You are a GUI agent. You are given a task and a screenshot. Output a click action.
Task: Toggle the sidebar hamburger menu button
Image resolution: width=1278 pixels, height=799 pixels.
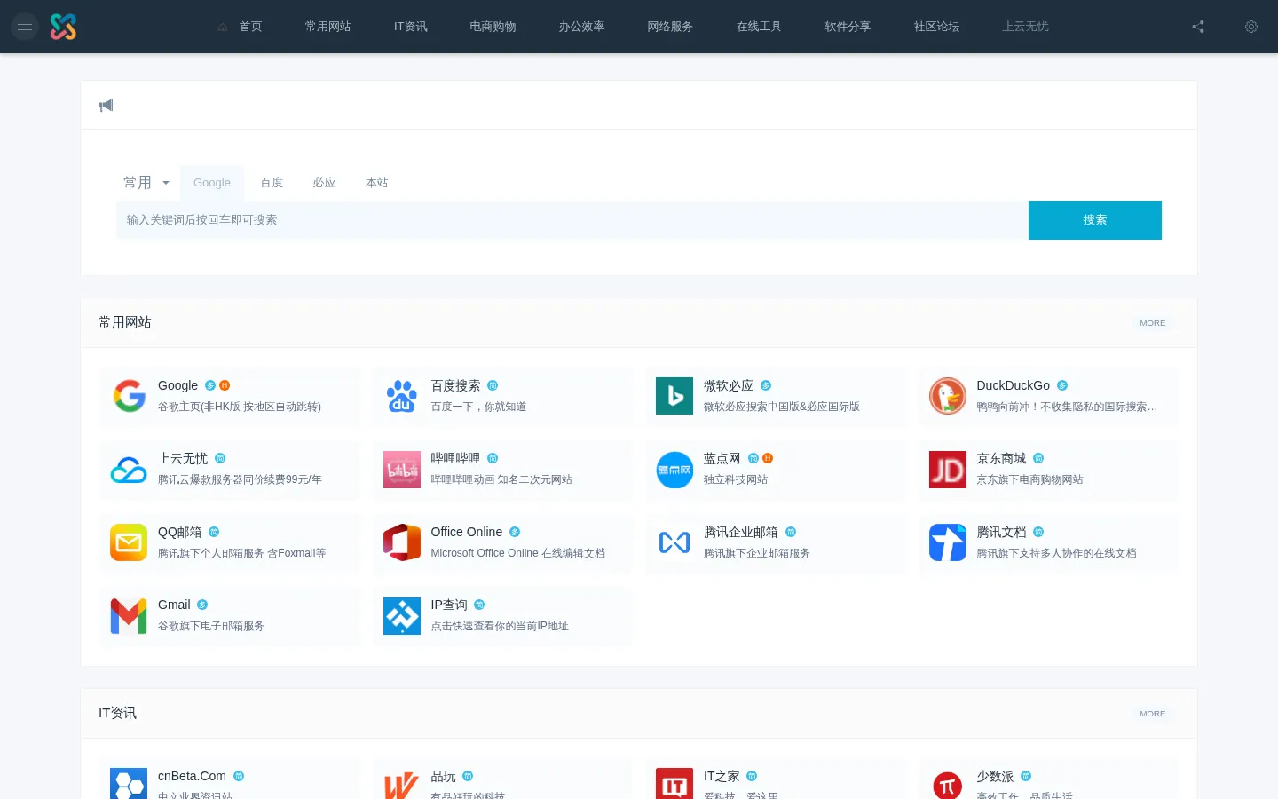tap(25, 27)
